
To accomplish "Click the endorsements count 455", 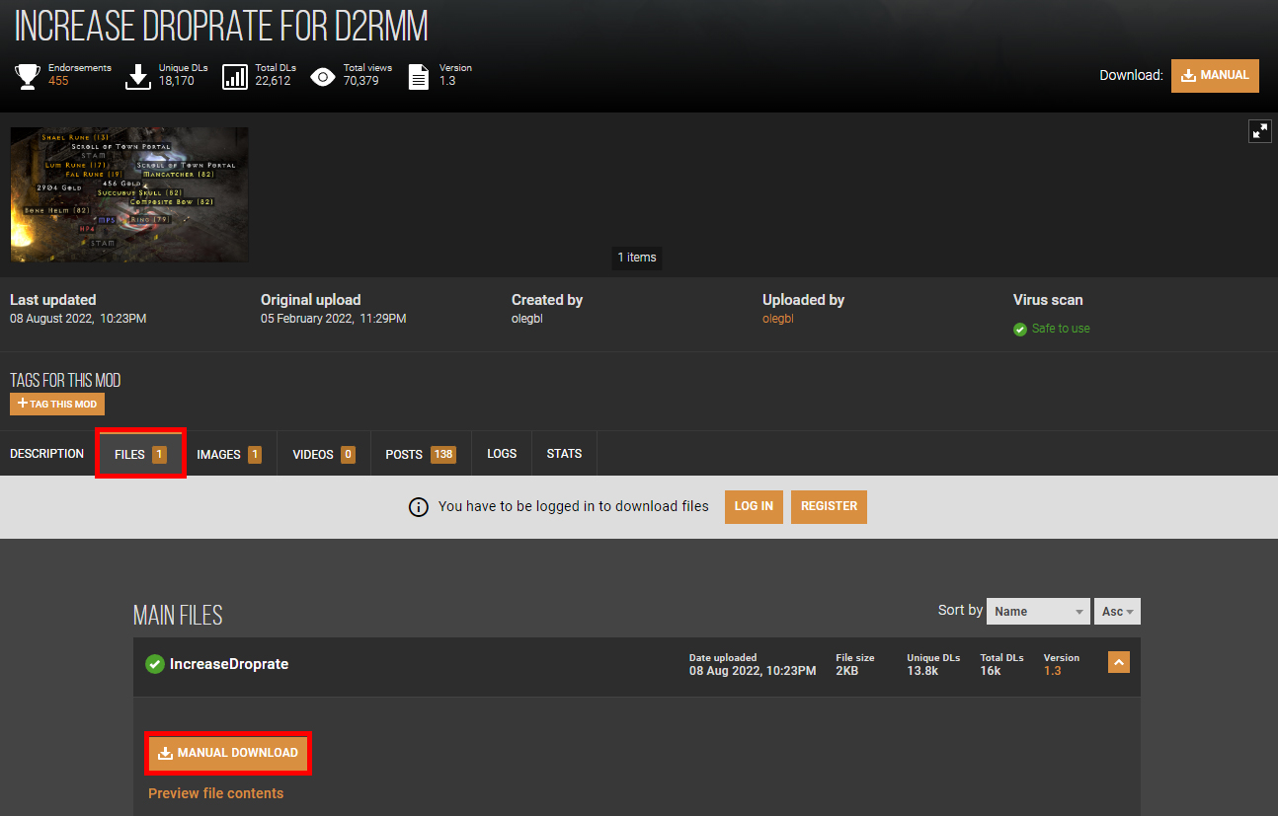I will point(58,81).
